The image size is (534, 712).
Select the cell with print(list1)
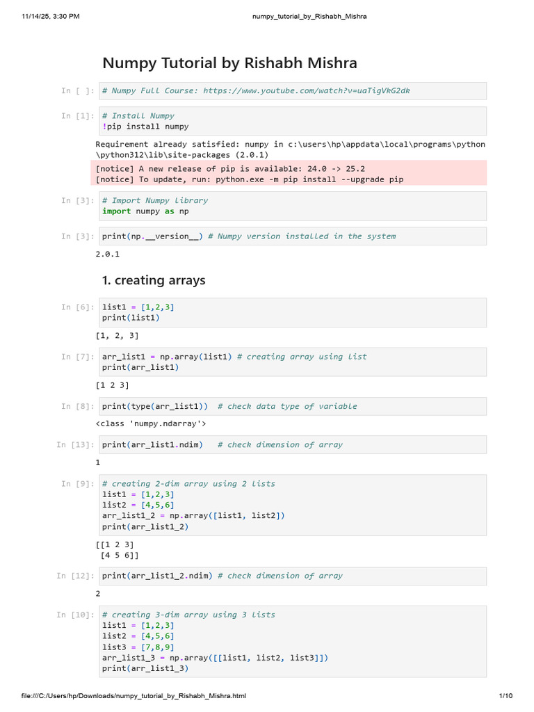[291, 312]
